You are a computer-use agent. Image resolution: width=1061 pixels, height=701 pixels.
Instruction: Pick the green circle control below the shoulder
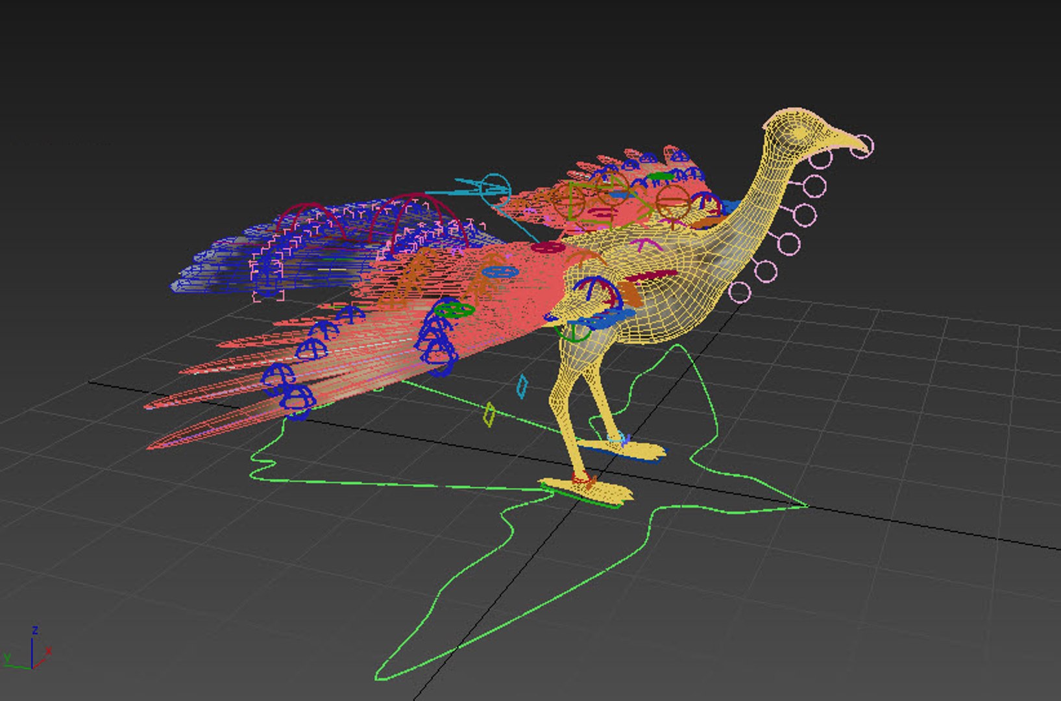574,332
